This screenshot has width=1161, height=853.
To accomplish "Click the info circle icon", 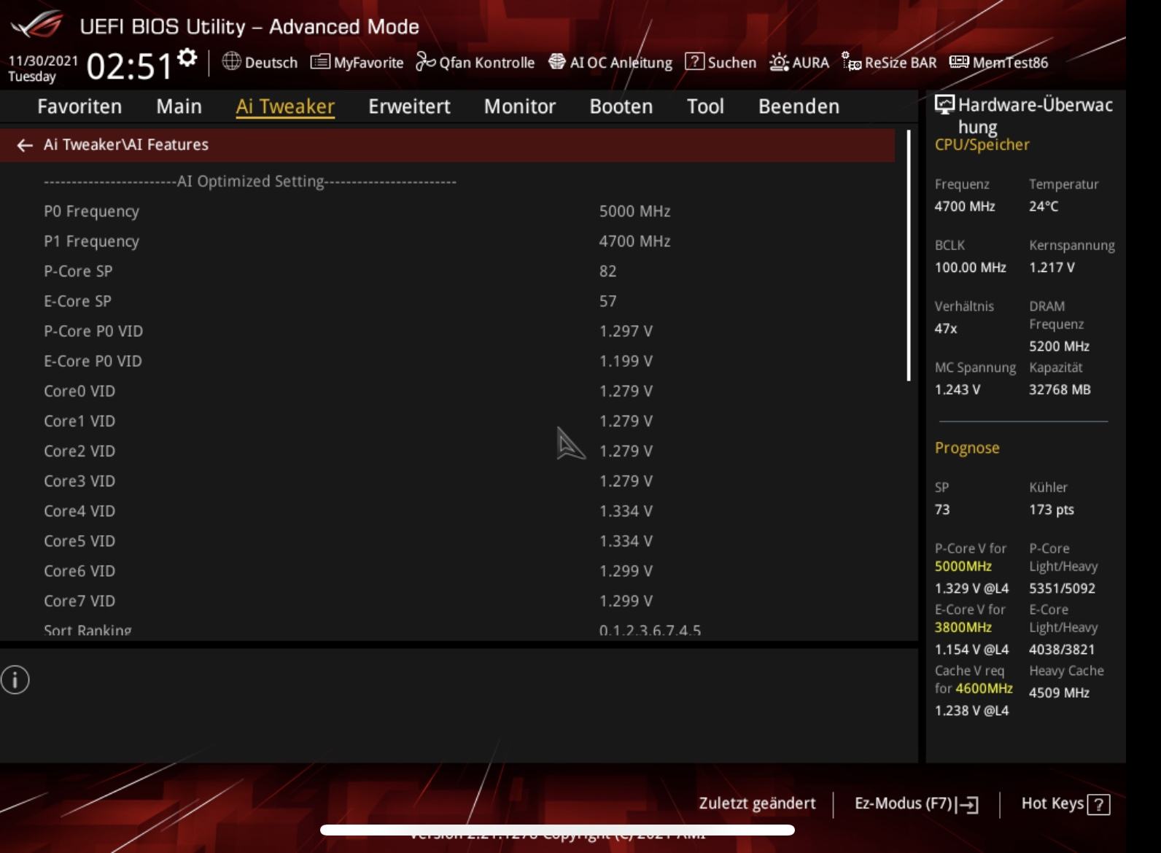I will tap(15, 680).
